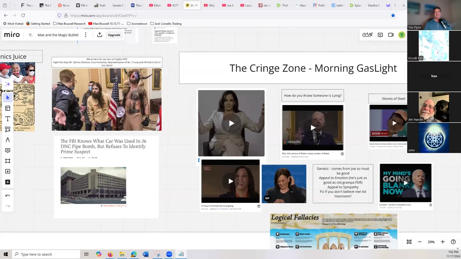This screenshot has height=259, width=461.
Task: Play the MSNBC Biden video
Action: 313,127
